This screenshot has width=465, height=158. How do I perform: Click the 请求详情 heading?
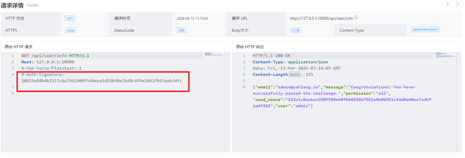click(x=12, y=5)
